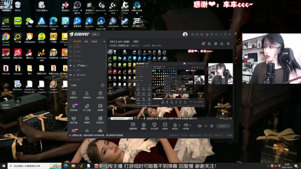Add a 手机投屏 source
This screenshot has height=169, width=301.
(x=154, y=126)
